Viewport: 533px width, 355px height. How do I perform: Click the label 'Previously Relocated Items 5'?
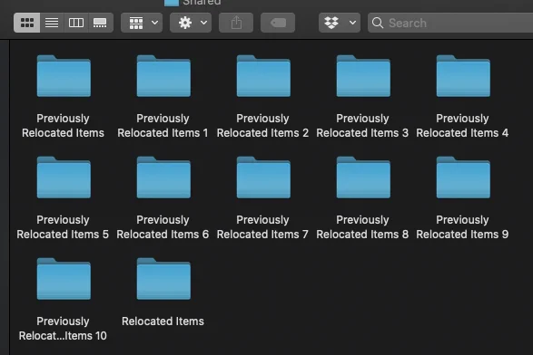tap(63, 226)
